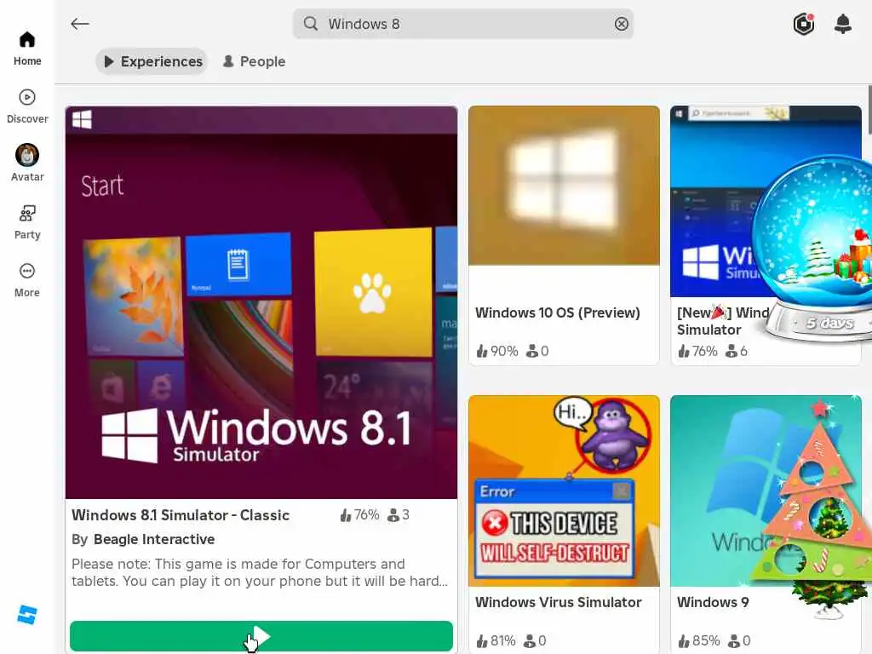This screenshot has height=654, width=872.
Task: Click the blue Roblox Studio icon
Action: (x=27, y=615)
